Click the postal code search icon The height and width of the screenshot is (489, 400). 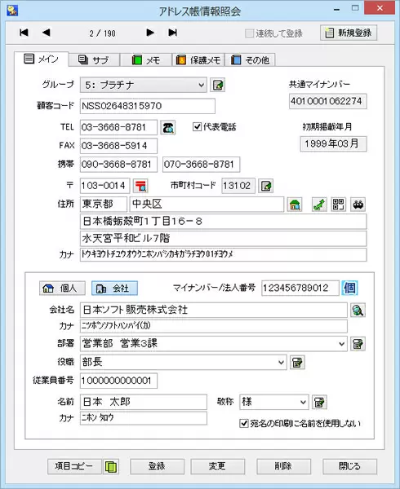pyautogui.click(x=140, y=186)
